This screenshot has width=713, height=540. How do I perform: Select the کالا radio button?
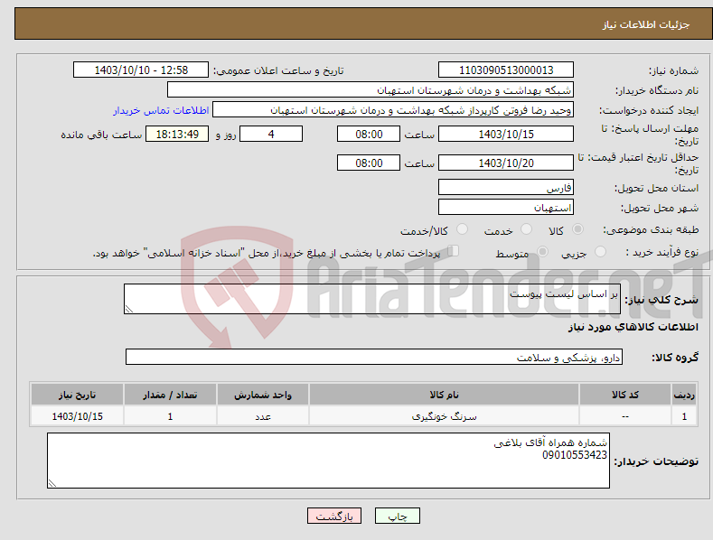tap(578, 229)
